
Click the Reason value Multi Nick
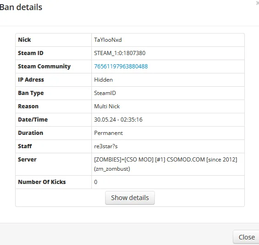point(107,106)
